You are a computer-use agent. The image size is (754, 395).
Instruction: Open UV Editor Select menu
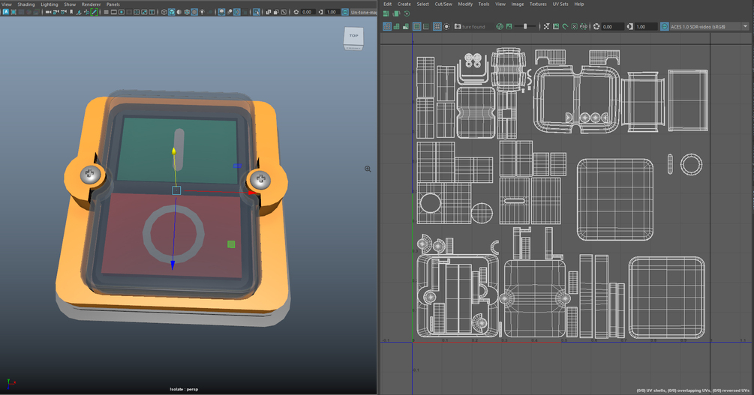click(422, 4)
